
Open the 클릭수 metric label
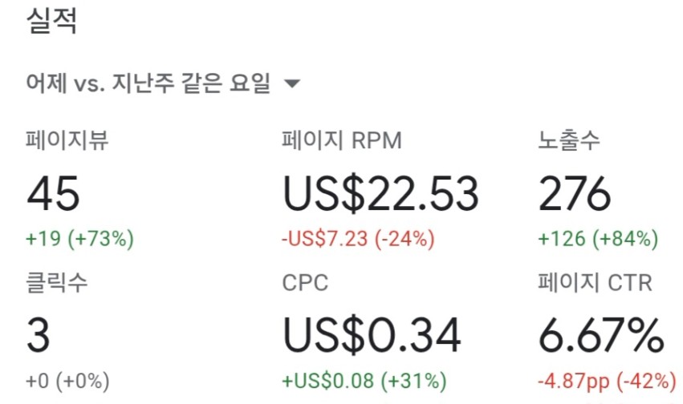[x=57, y=282]
